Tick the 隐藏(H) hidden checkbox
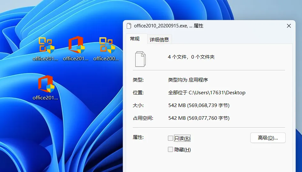Screen dimensions: 302x172 coord(170,149)
